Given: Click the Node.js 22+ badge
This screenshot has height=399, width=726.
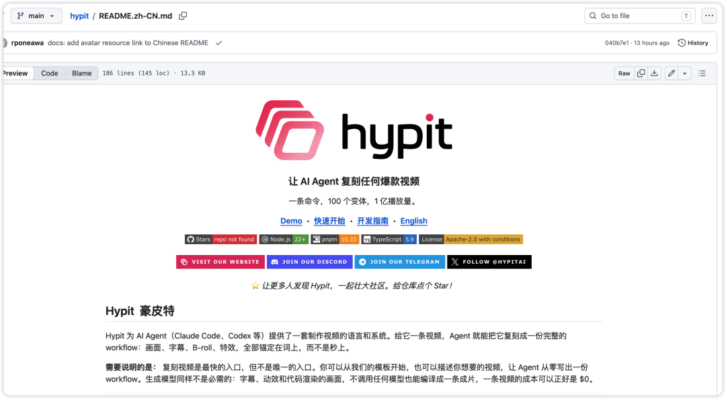Looking at the screenshot, I should point(284,240).
